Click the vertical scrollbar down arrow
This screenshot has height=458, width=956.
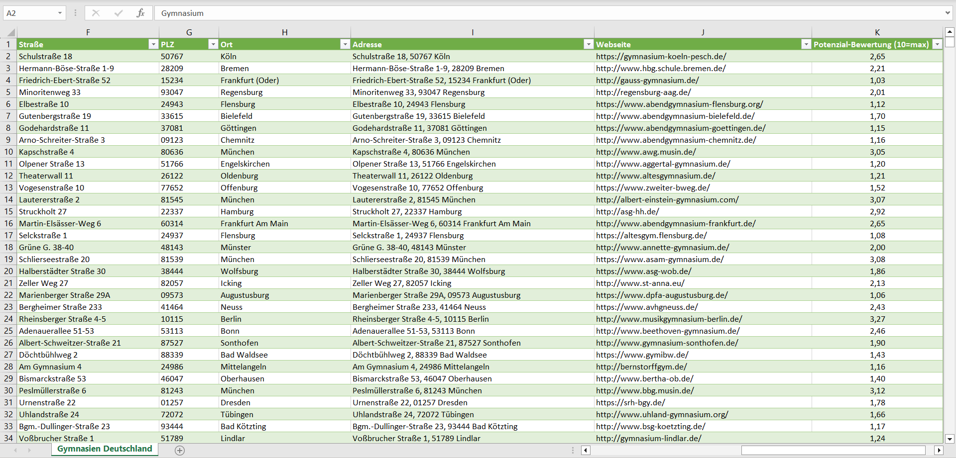950,439
